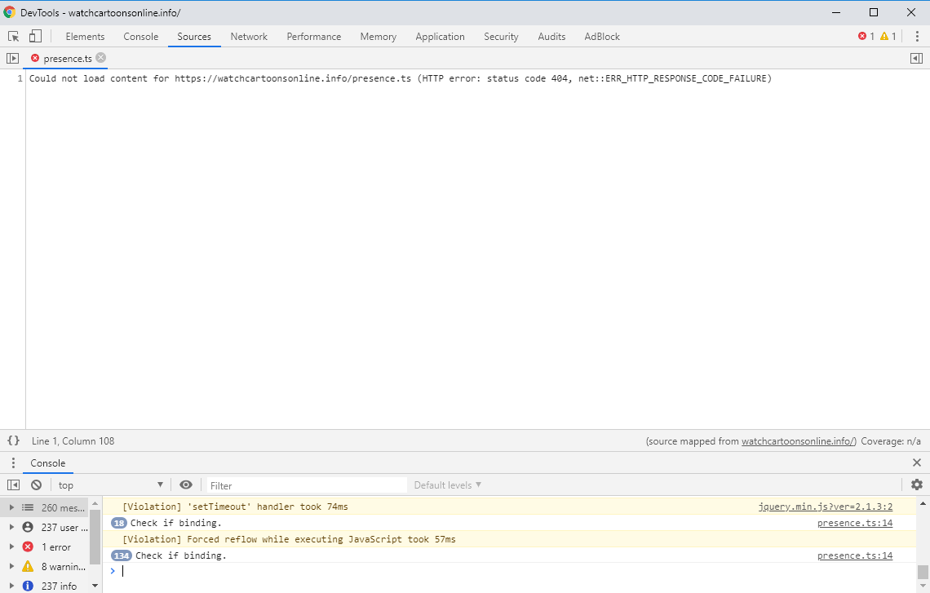Switch to the Network tab
930x593 pixels.
tap(249, 36)
